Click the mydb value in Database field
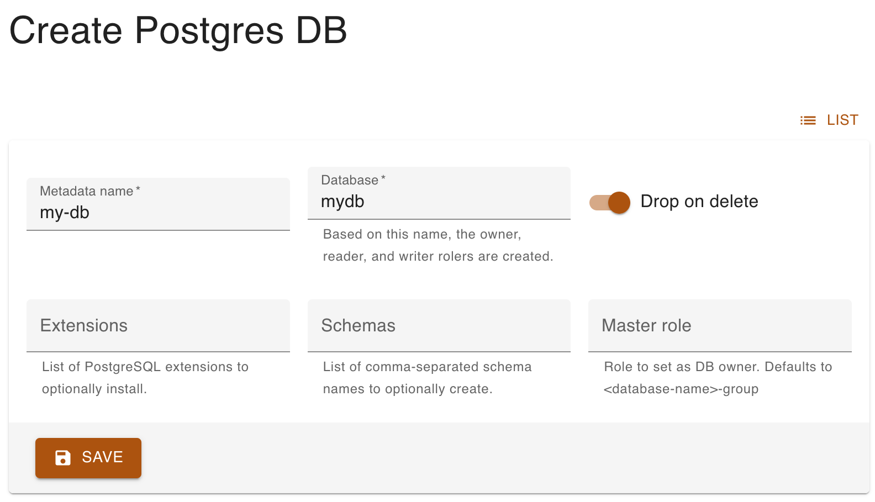Image resolution: width=875 pixels, height=502 pixels. point(342,201)
